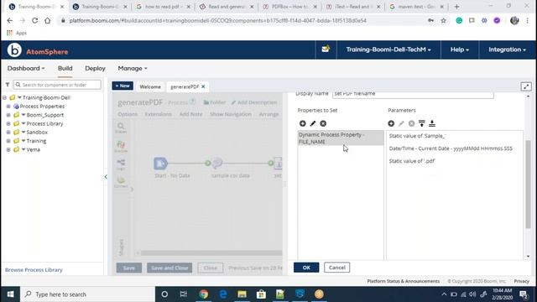Collapse the Training-Boomi-Dell root folder

tap(4, 97)
